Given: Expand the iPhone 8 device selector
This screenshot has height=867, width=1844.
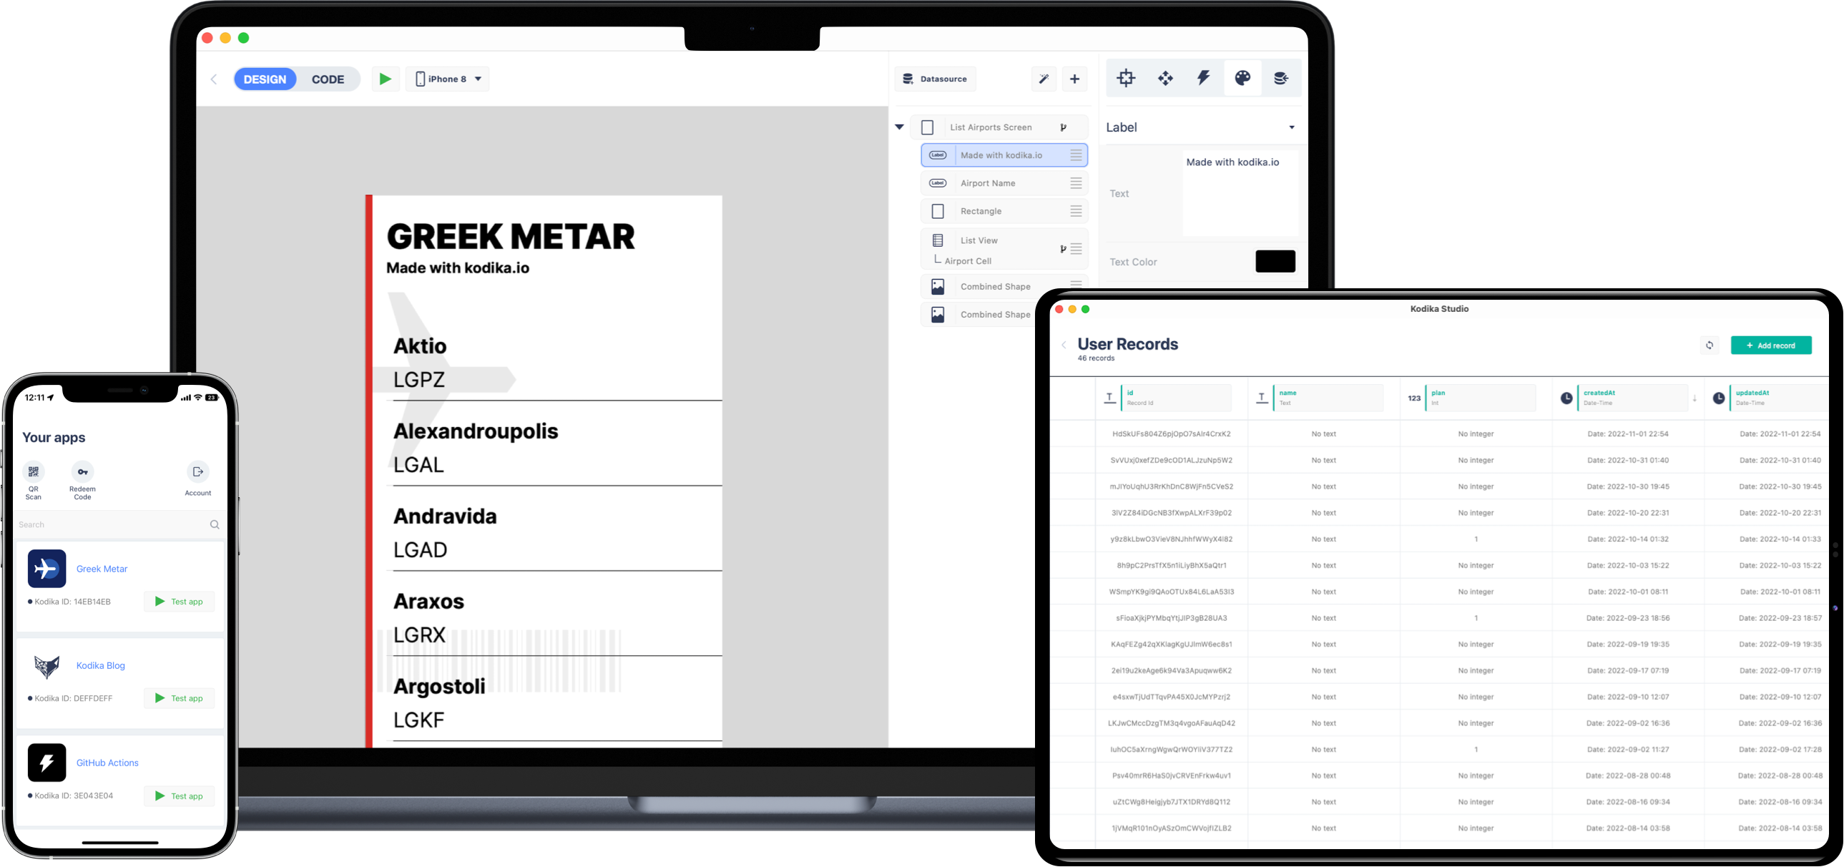Looking at the screenshot, I should click(478, 79).
